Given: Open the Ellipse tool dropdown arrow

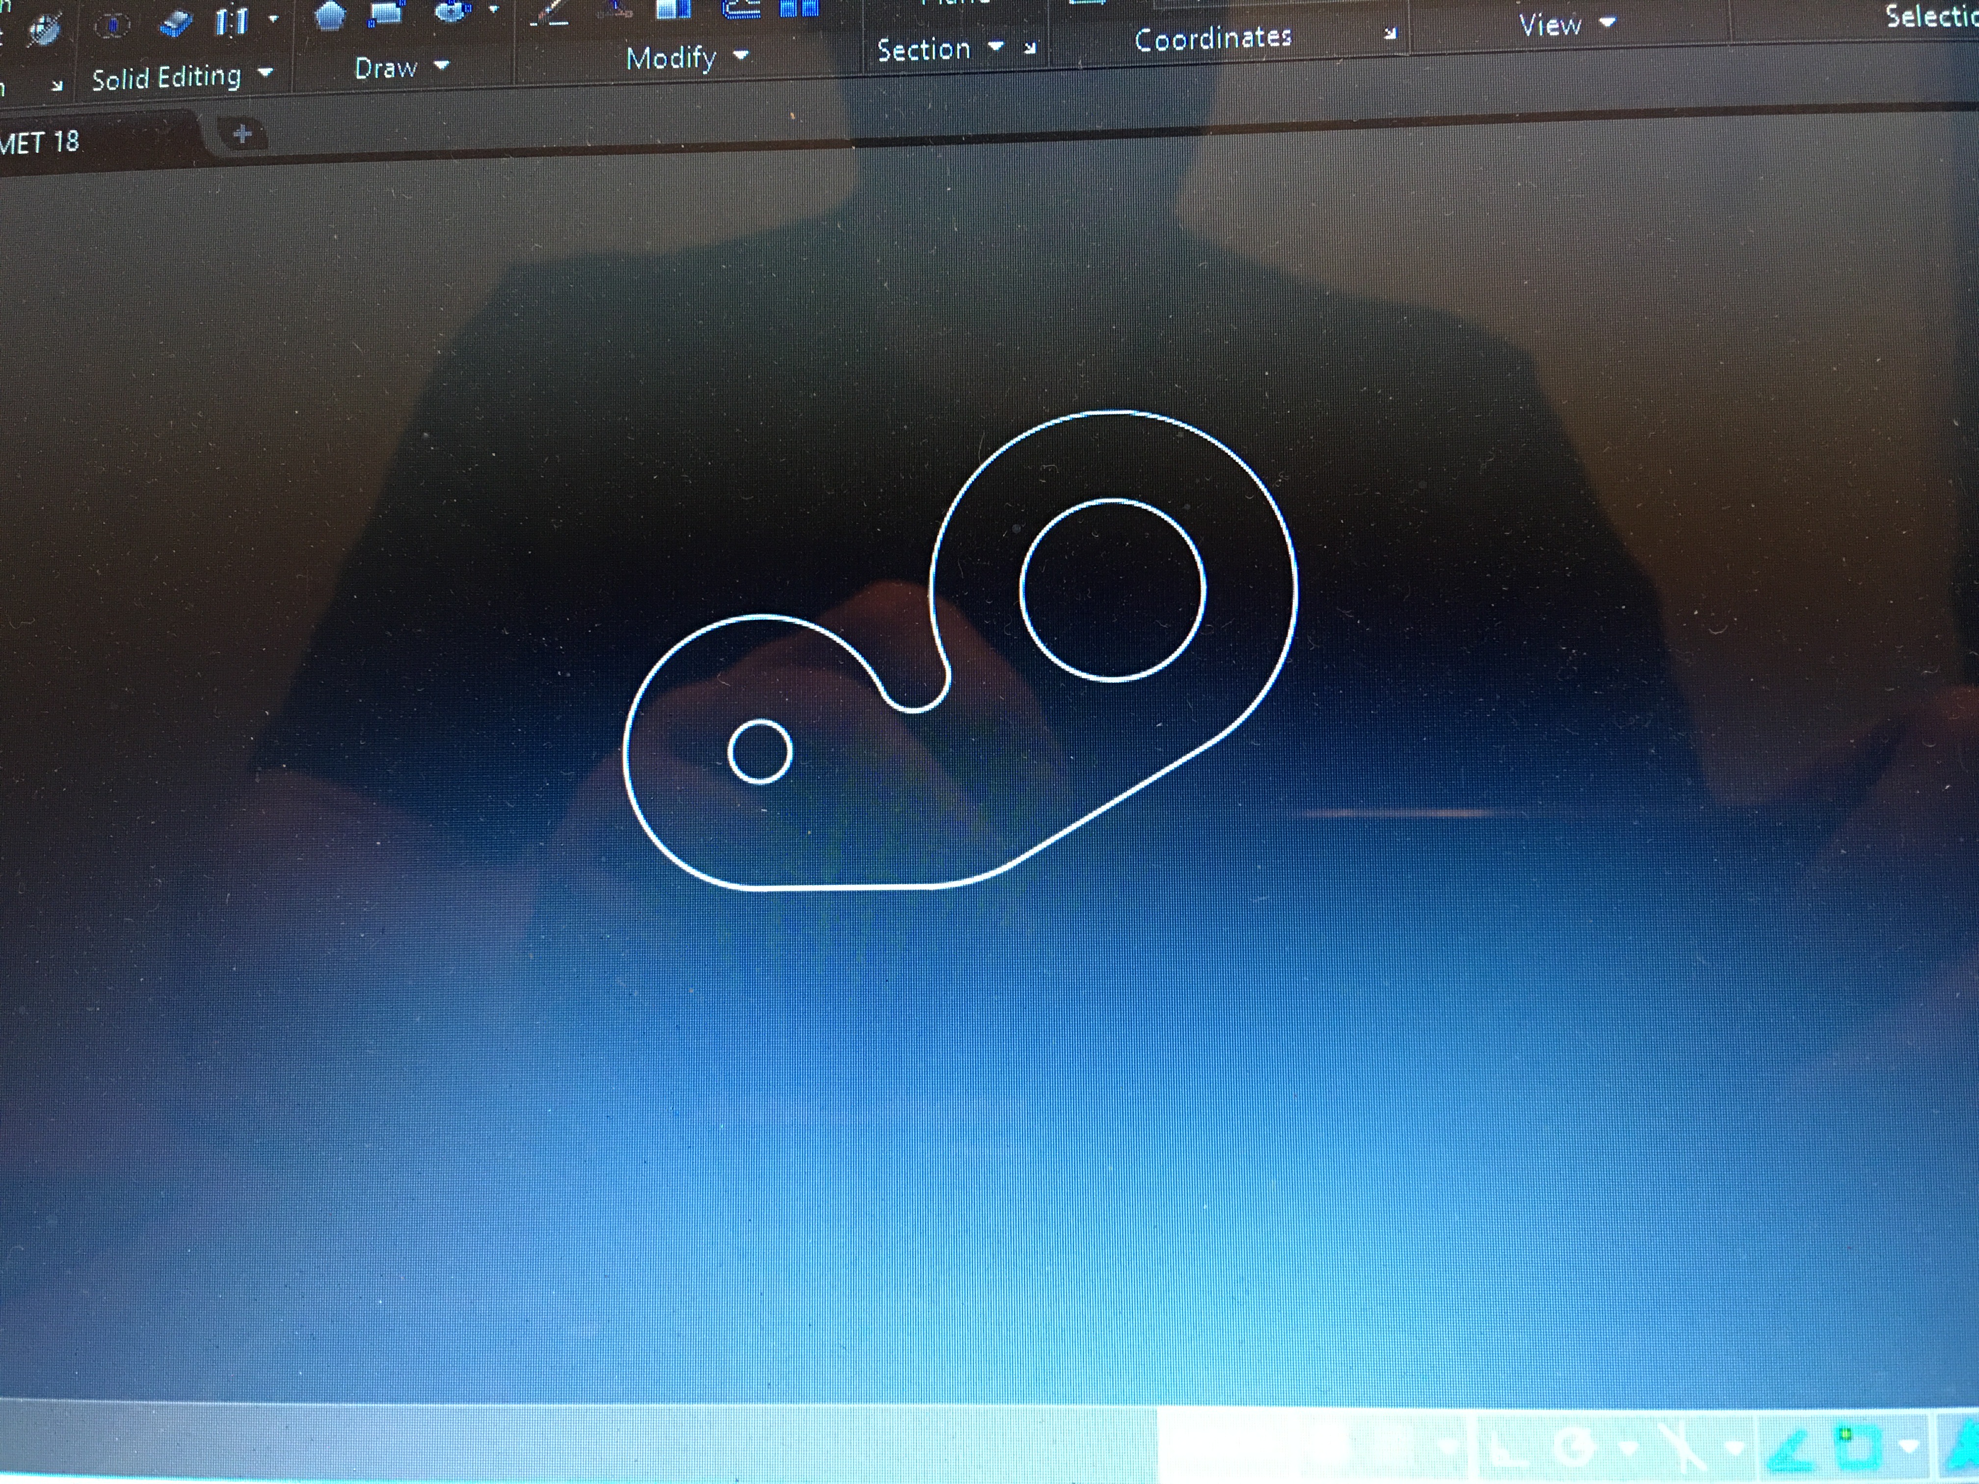Looking at the screenshot, I should (x=493, y=10).
